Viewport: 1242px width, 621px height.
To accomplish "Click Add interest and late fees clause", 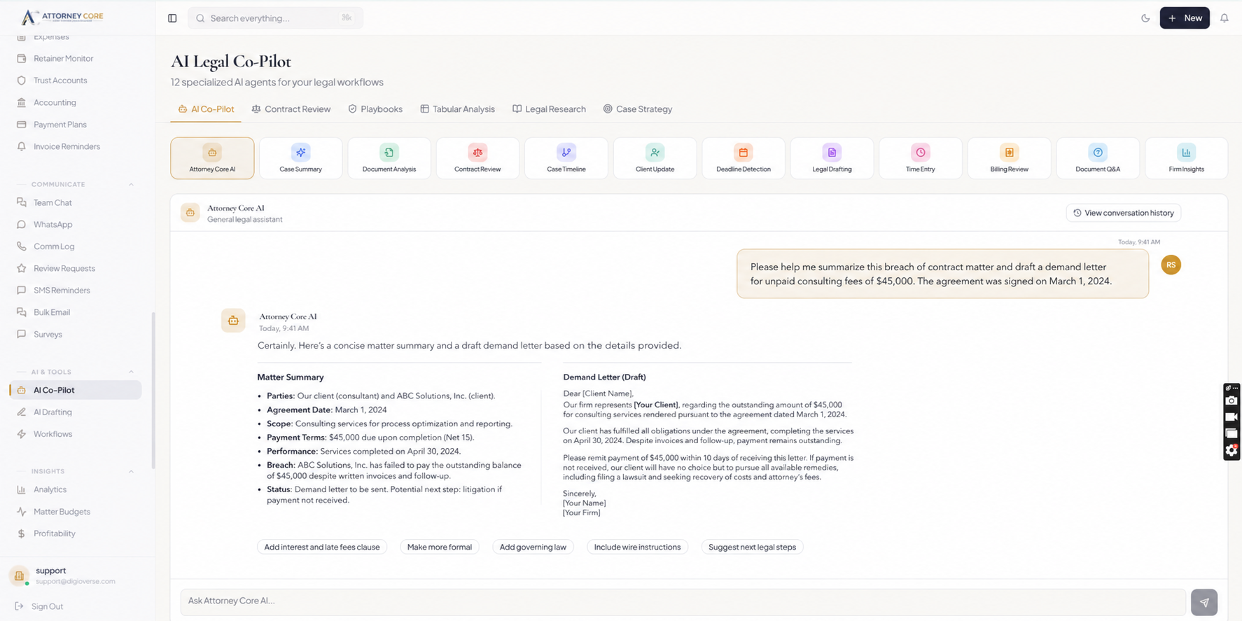I will 322,547.
